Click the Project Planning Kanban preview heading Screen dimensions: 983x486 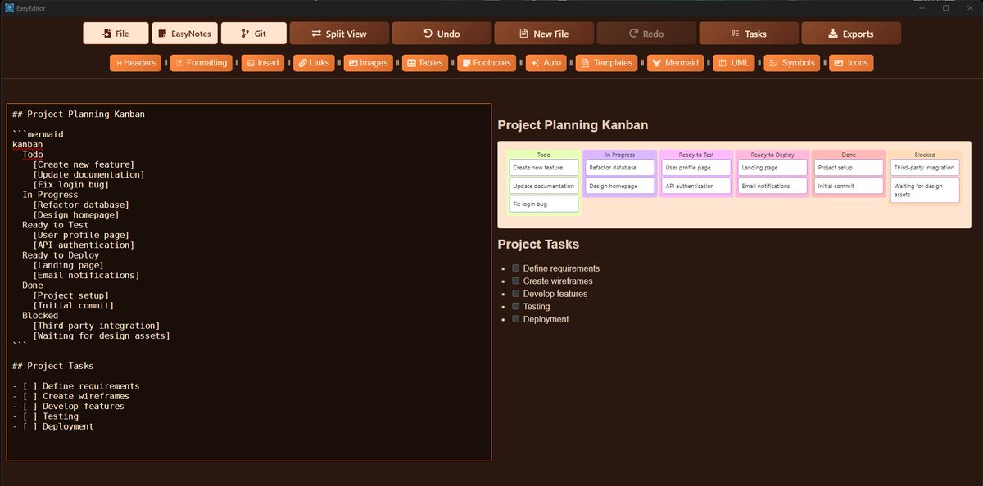pos(573,125)
